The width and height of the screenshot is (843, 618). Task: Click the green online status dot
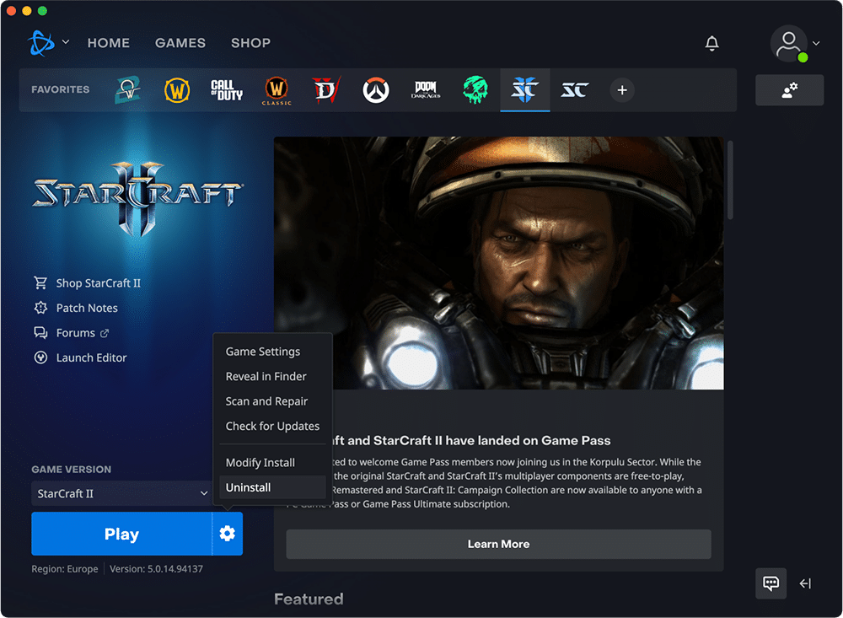click(803, 57)
